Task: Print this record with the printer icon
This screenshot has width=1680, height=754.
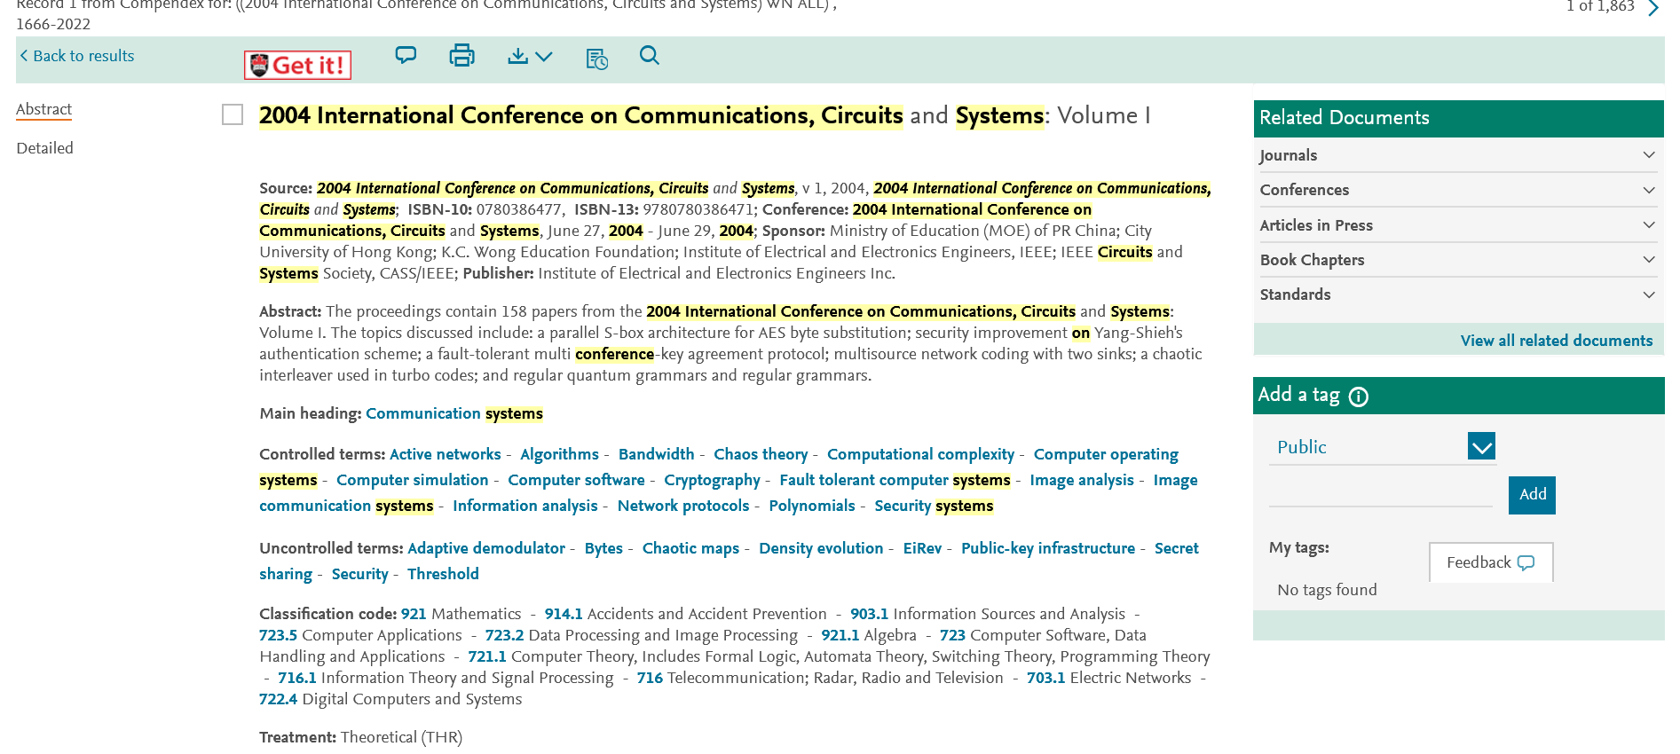Action: coord(461,55)
